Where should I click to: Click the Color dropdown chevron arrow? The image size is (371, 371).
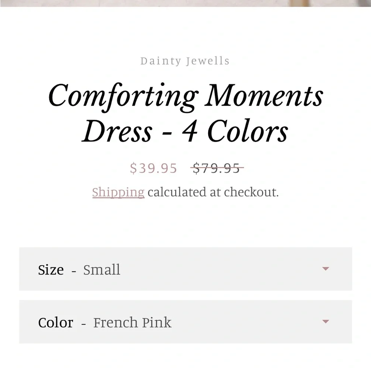(325, 321)
